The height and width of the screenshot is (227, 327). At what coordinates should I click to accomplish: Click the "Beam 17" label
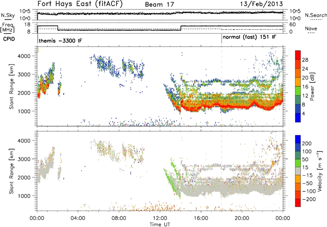click(159, 5)
